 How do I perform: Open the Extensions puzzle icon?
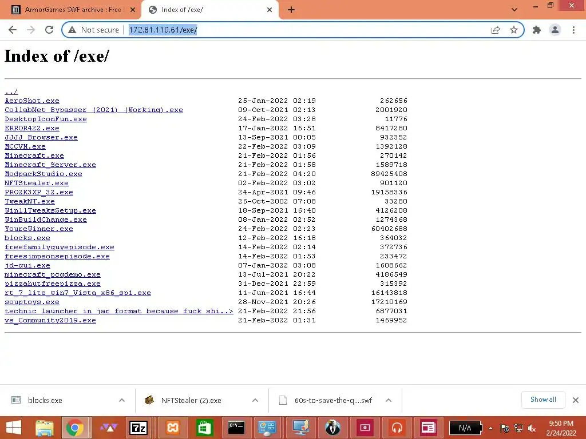pos(537,30)
